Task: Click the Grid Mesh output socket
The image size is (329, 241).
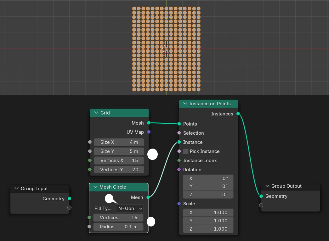Action: click(149, 123)
